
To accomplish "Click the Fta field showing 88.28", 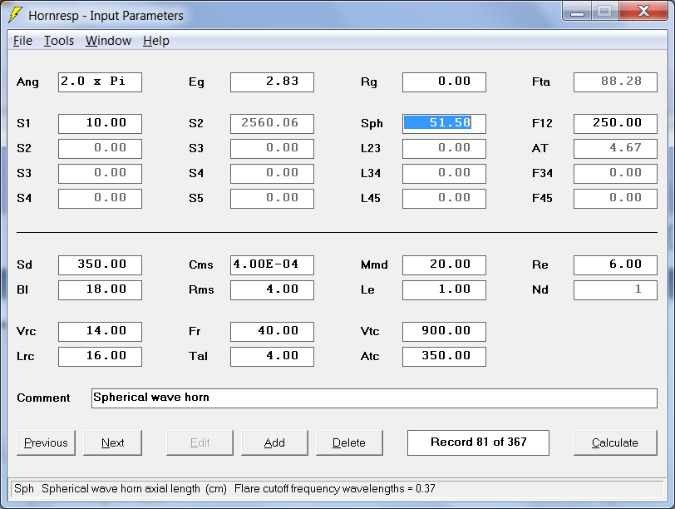I will 616,82.
